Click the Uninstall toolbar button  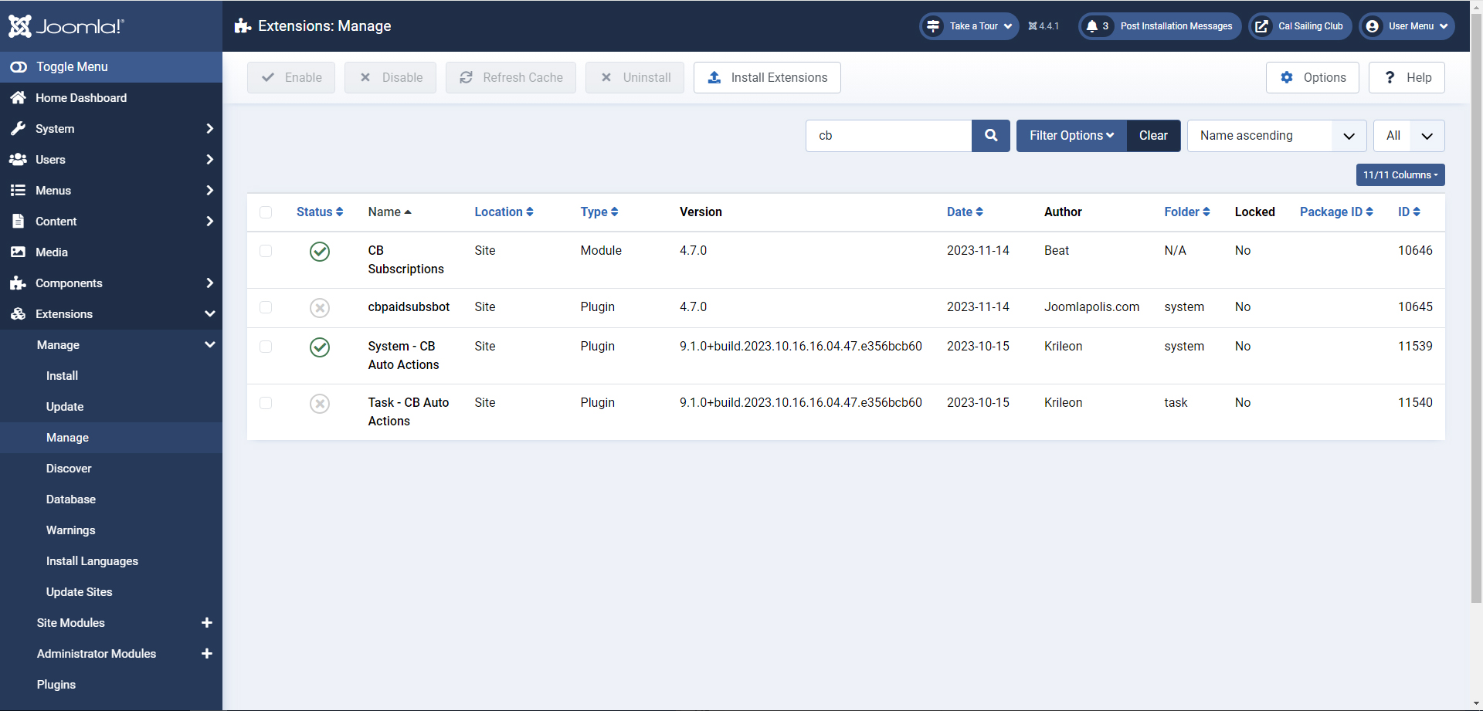pyautogui.click(x=635, y=78)
